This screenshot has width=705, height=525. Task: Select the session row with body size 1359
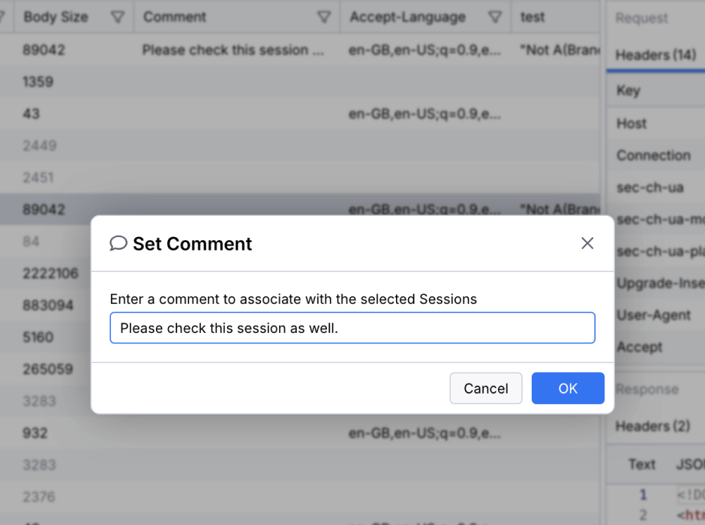300,82
